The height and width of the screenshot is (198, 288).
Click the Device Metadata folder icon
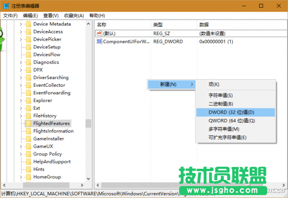coord(28,24)
